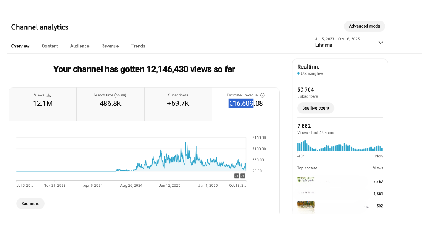Viewport: 426px width, 235px height.
Task: Open the top content video thumbnail with 502 views
Action: (306, 206)
